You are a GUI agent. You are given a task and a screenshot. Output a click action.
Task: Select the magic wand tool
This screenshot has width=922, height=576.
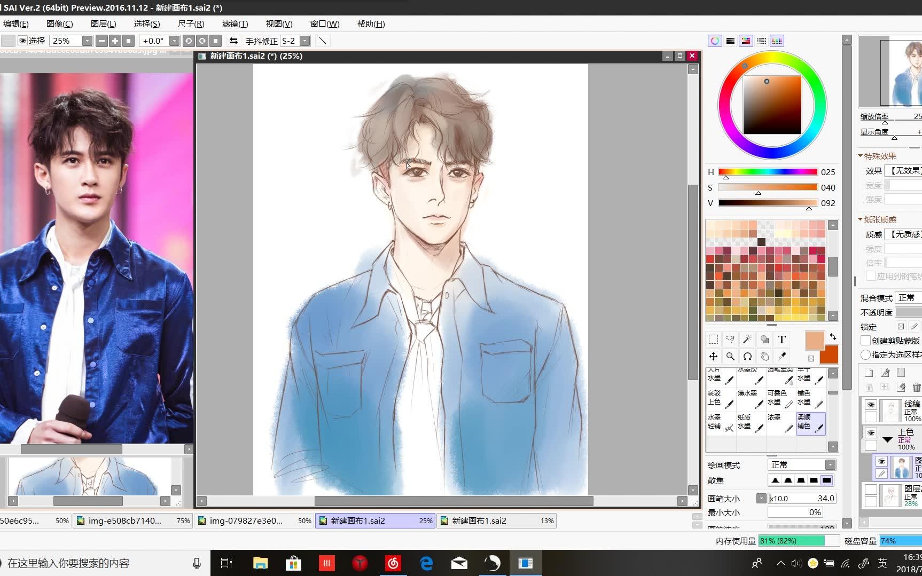pyautogui.click(x=747, y=340)
